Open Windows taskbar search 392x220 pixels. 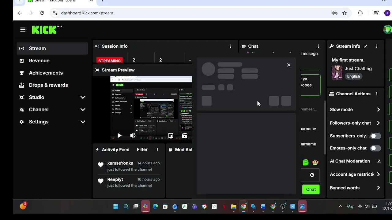pyautogui.click(x=126, y=207)
